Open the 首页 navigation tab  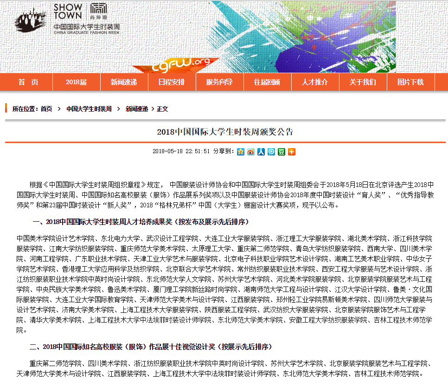coord(28,82)
